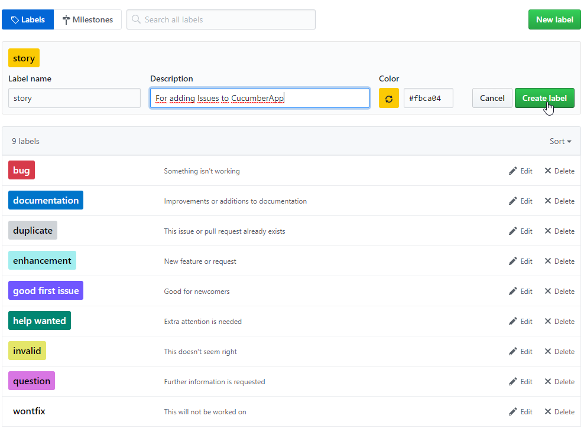
Task: Click the pencil icon for bug label
Action: (x=512, y=171)
